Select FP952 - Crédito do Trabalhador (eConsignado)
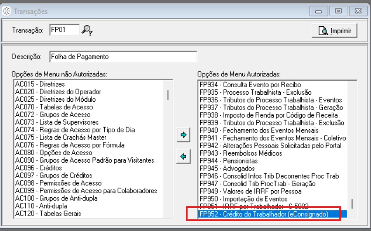This screenshot has height=231, width=371. pos(273,214)
